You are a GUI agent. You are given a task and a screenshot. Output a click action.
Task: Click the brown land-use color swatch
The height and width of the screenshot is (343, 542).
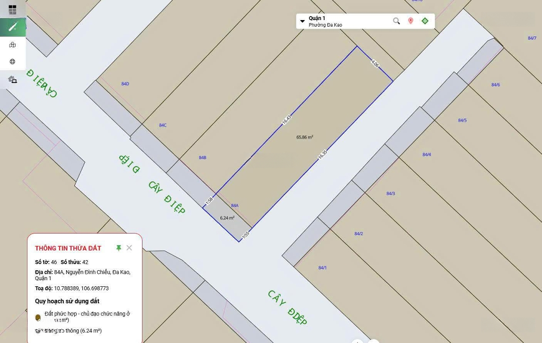38,317
